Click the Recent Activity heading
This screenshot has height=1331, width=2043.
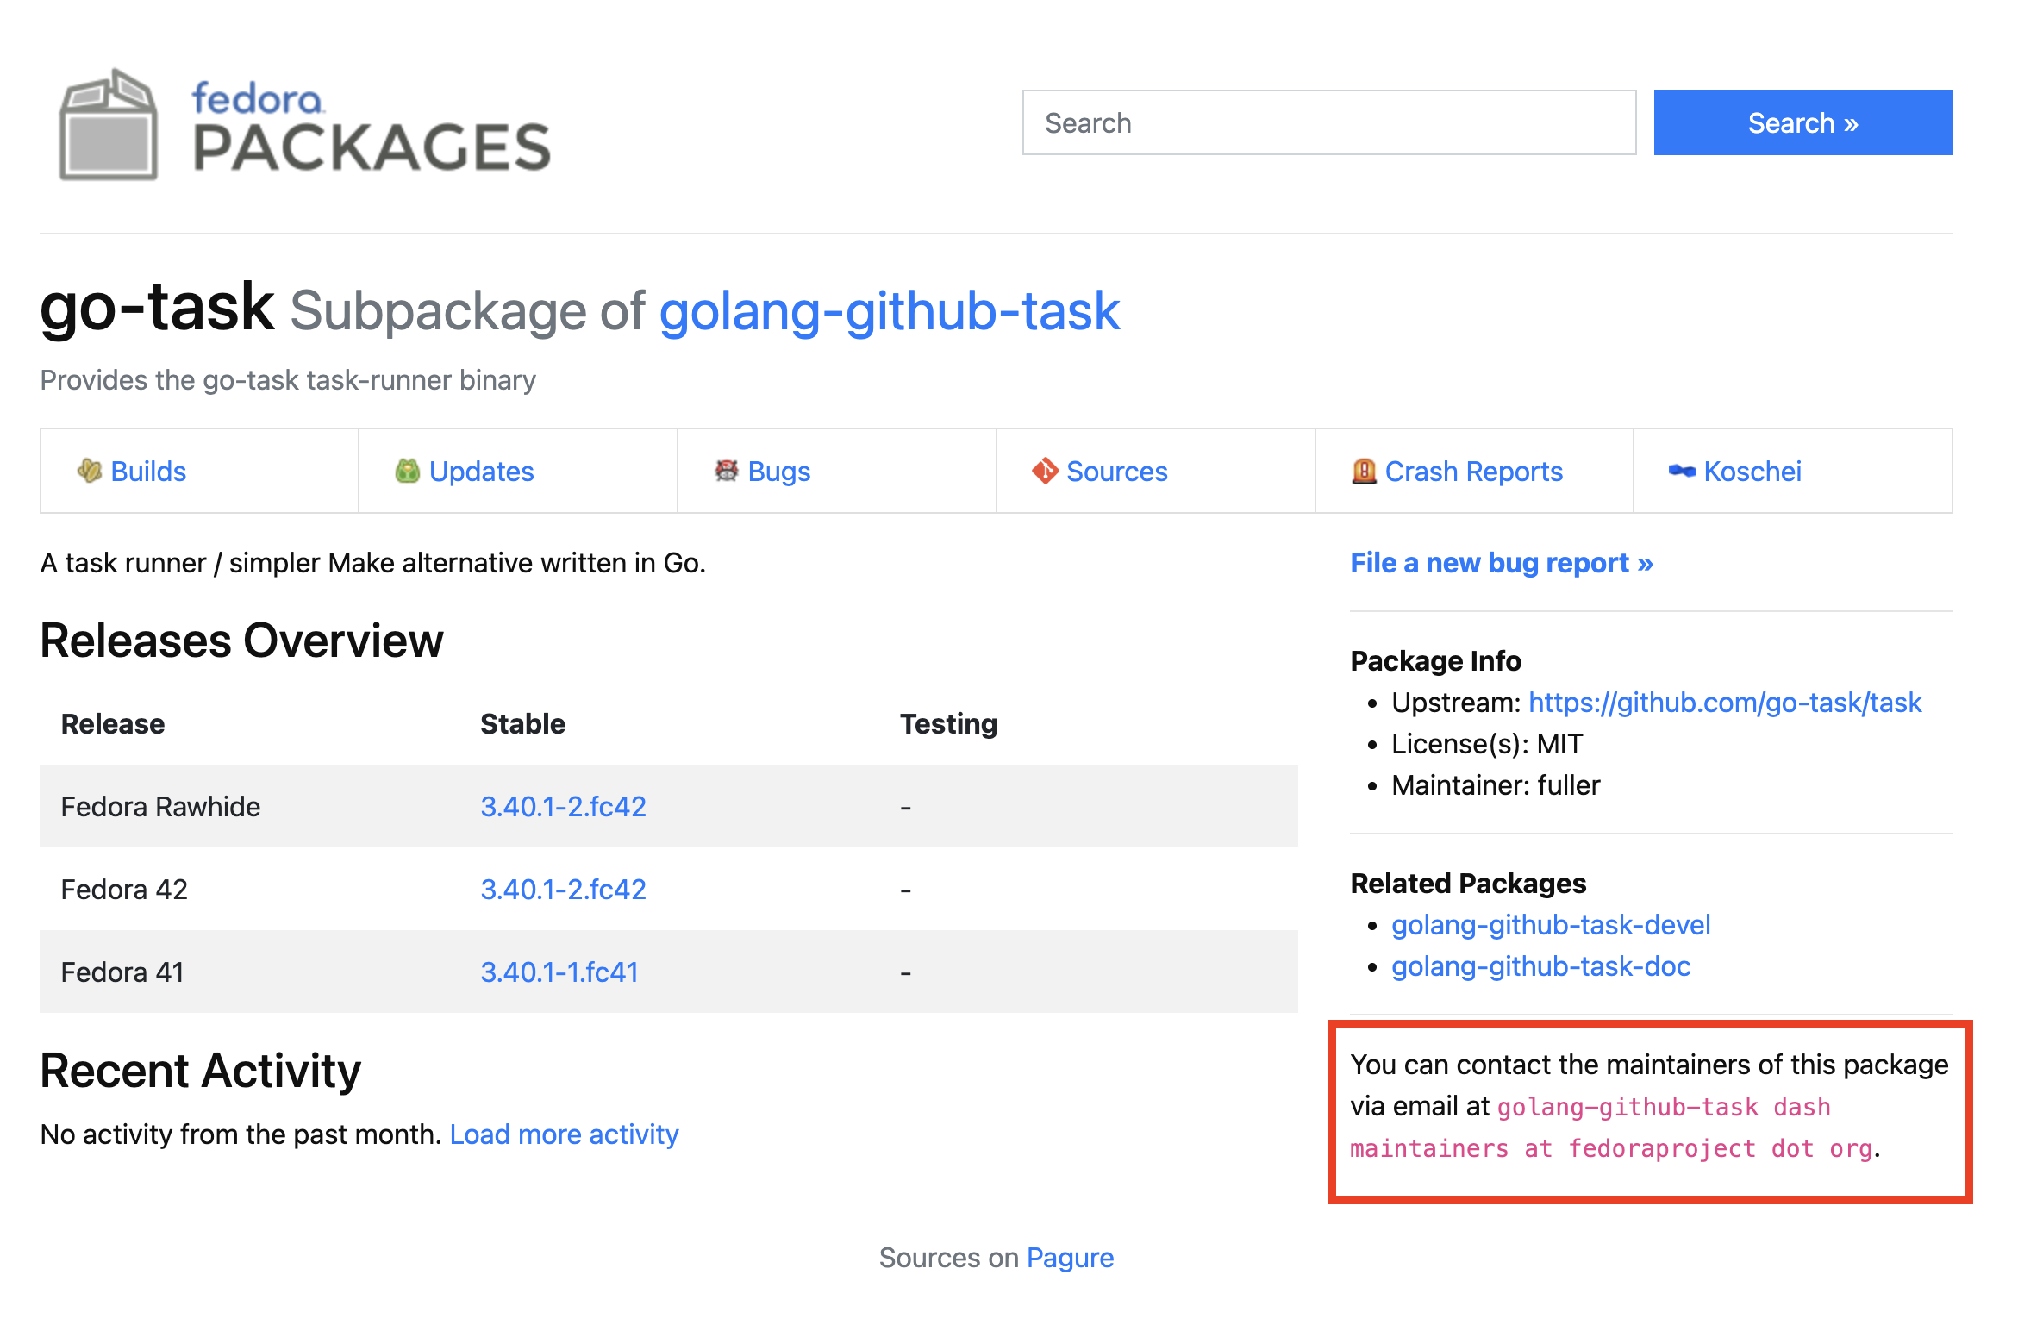[x=200, y=1071]
